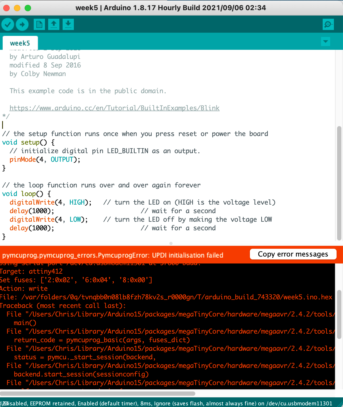The width and height of the screenshot is (343, 407).
Task: Click the window title 'week5 | Arduino 1.8.17'
Action: [171, 8]
